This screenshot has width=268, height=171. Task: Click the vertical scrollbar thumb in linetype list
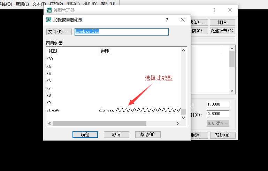click(183, 112)
